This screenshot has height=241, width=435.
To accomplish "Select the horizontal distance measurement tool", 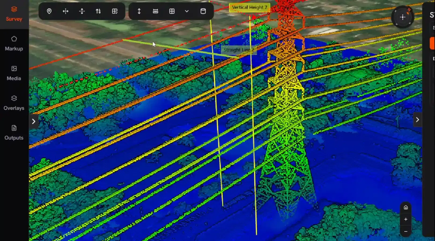I will [65, 11].
